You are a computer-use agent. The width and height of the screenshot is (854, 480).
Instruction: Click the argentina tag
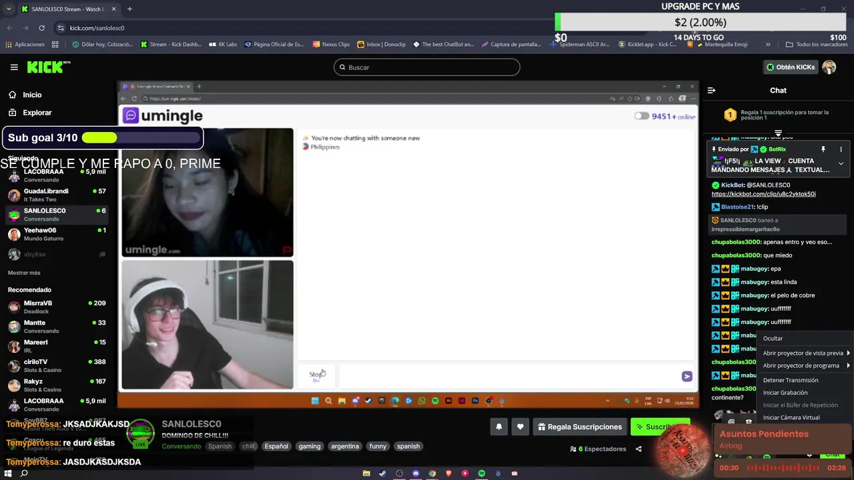click(345, 447)
